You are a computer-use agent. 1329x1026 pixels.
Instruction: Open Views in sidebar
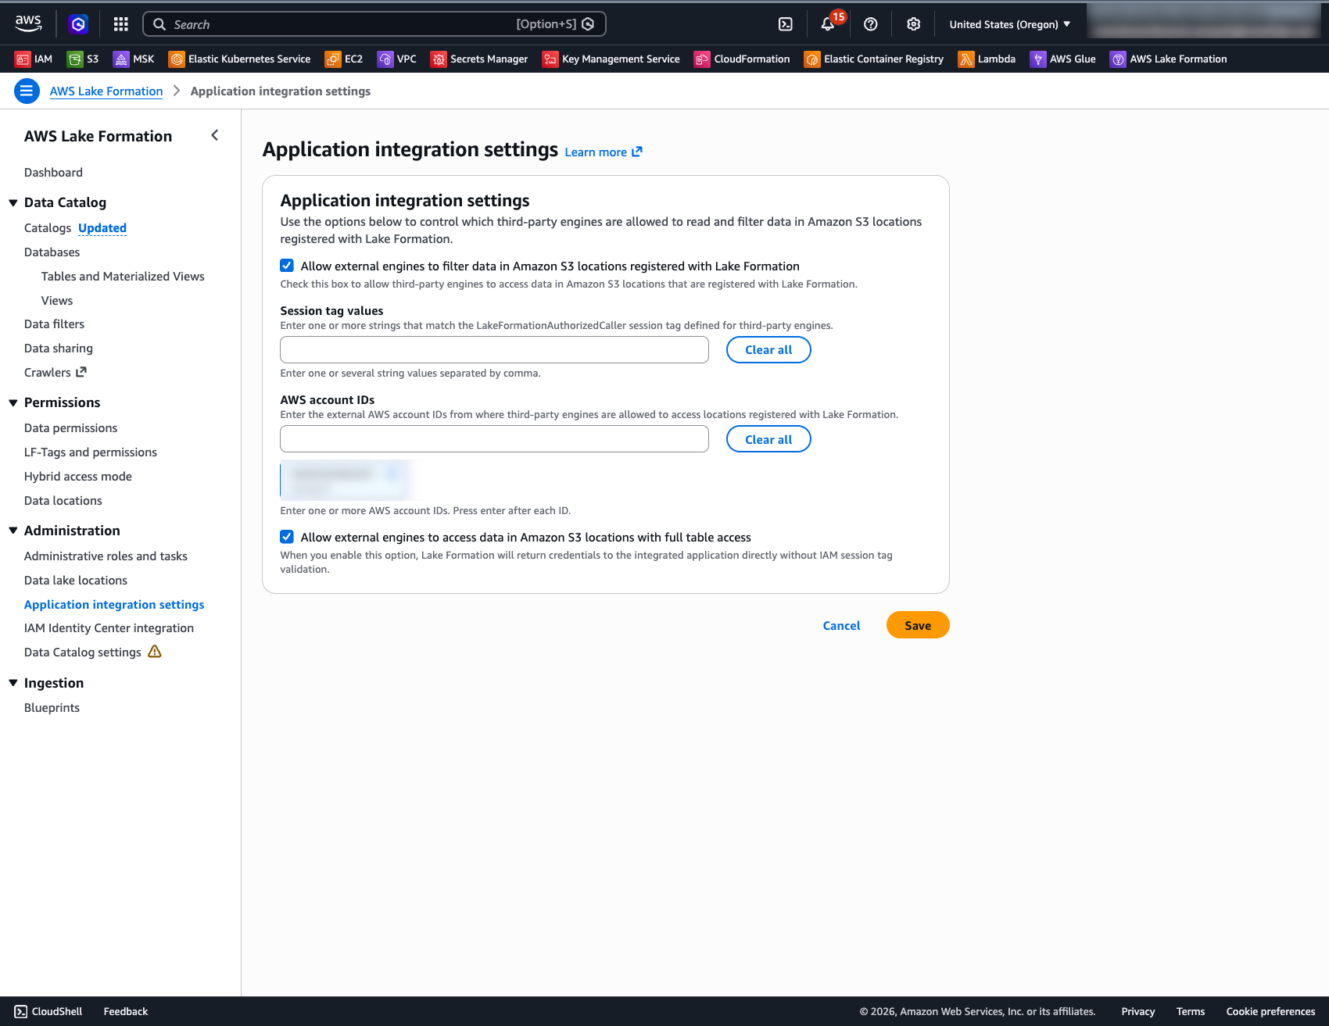coord(57,300)
